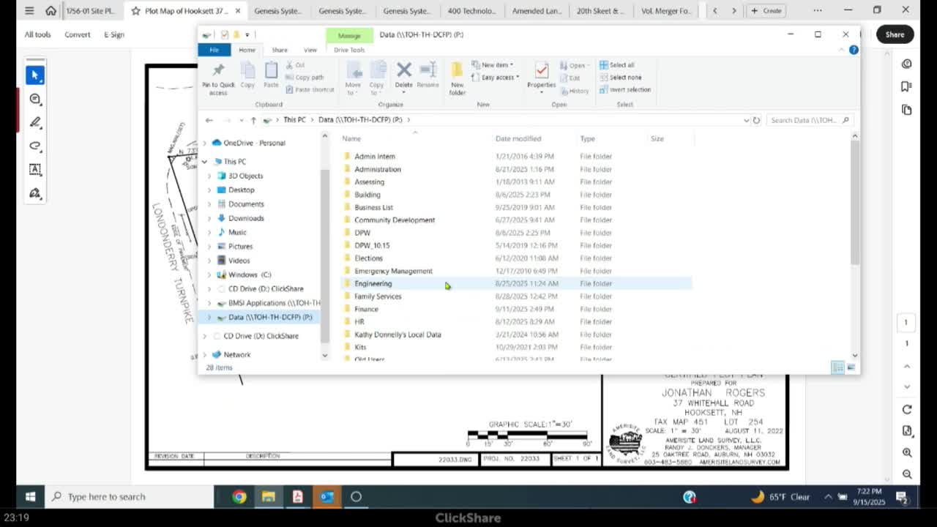Click Acrobat zoom in magnifier icon
This screenshot has width=937, height=527.
click(x=907, y=453)
